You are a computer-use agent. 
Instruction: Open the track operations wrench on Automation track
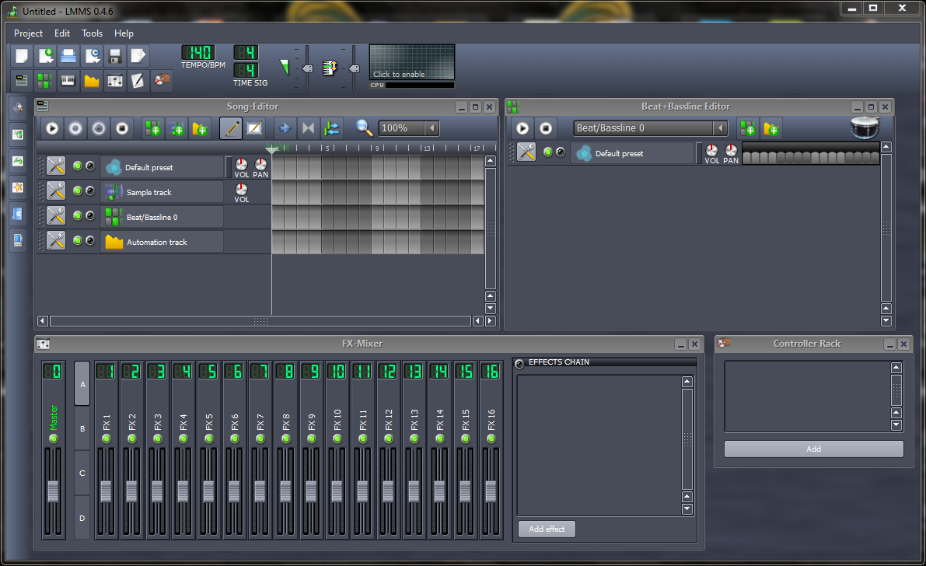pyautogui.click(x=55, y=240)
